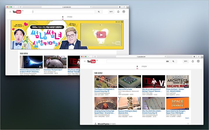Go back in back Safari window
209x130 pixels.
(14, 7)
